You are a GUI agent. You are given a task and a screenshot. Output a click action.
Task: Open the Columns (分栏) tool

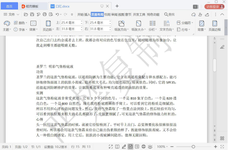click(152, 26)
